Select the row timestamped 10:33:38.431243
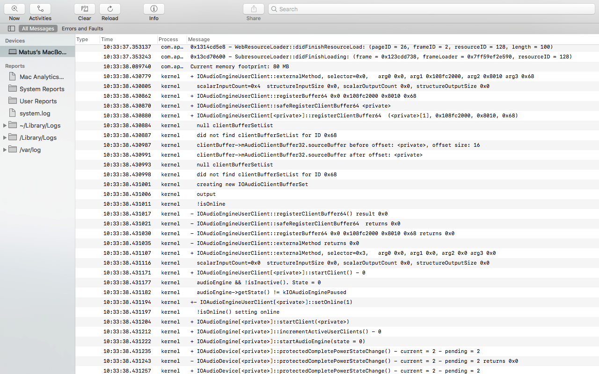Viewport: 599px width, 374px height. [337, 361]
